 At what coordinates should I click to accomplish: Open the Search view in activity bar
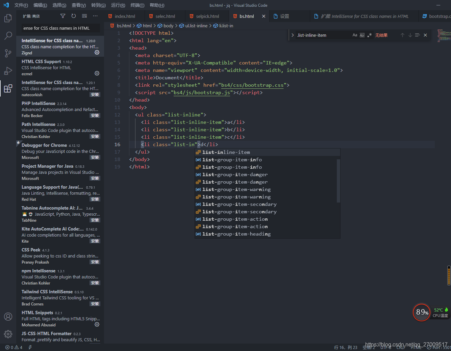(x=8, y=35)
